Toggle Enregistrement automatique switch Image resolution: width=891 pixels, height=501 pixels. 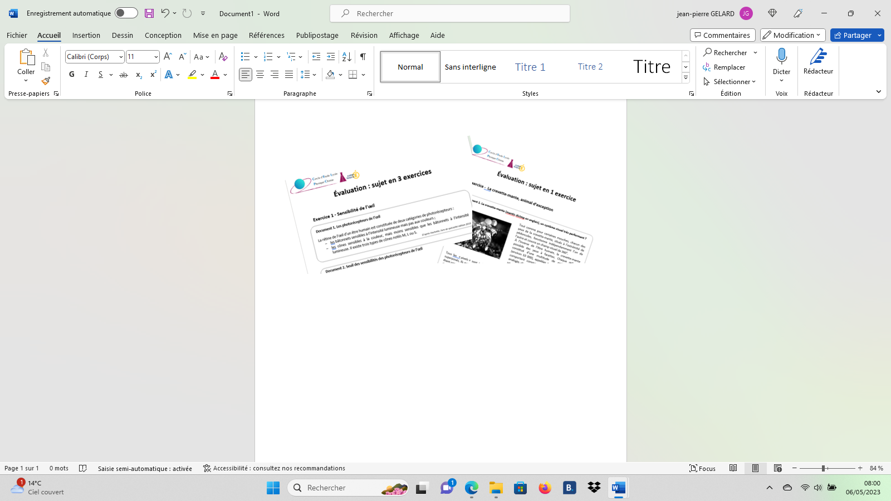coord(126,13)
